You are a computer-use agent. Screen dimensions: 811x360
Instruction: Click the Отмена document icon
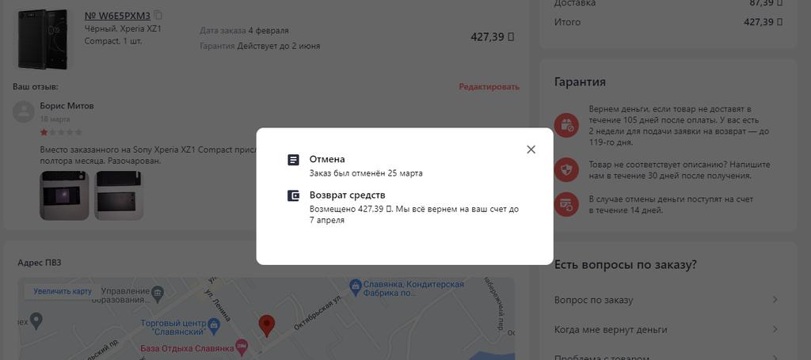293,160
